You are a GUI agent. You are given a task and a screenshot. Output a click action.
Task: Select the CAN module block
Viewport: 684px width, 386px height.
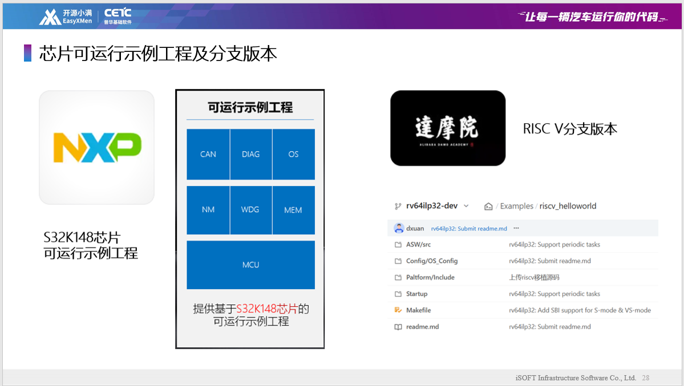(x=208, y=154)
